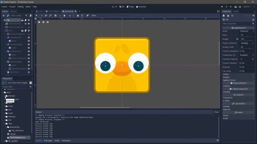257x144 pixels.
Task: Switch to the Import dock tab
Action: 13,11
